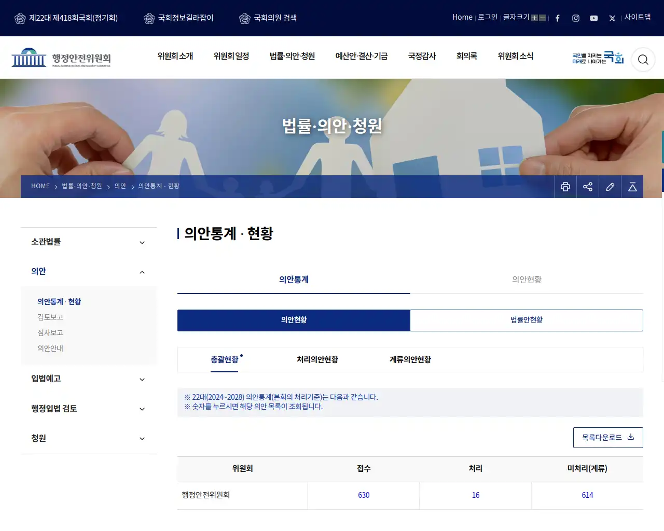Viewport: 664px width, 531px height.
Task: Increase font size with plus icon
Action: [x=534, y=18]
